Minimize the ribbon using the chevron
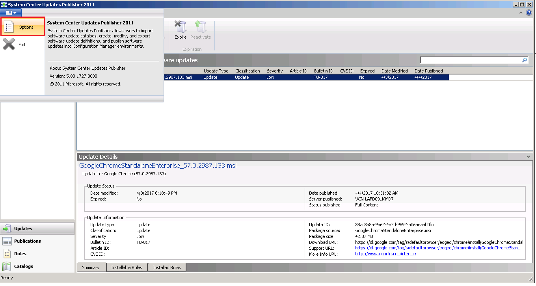Viewport: 536px width, 286px height. click(x=522, y=12)
